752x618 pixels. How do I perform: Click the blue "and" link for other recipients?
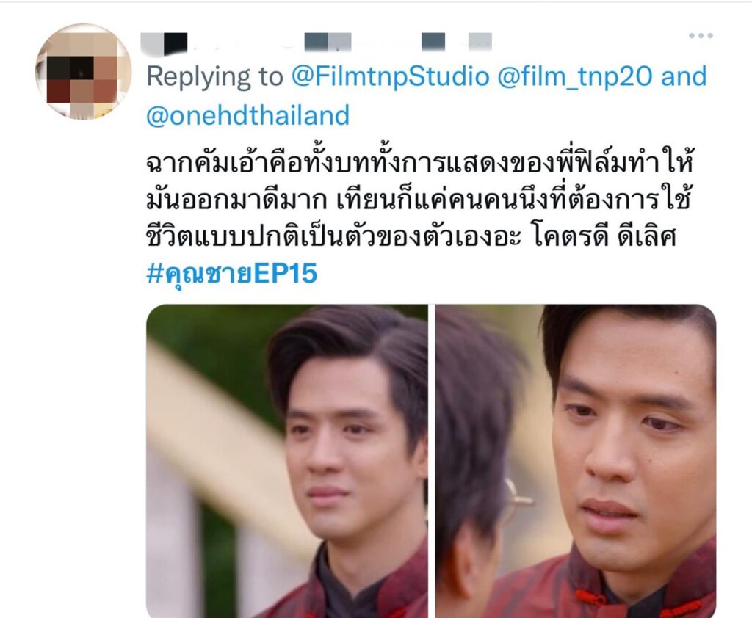click(x=684, y=76)
